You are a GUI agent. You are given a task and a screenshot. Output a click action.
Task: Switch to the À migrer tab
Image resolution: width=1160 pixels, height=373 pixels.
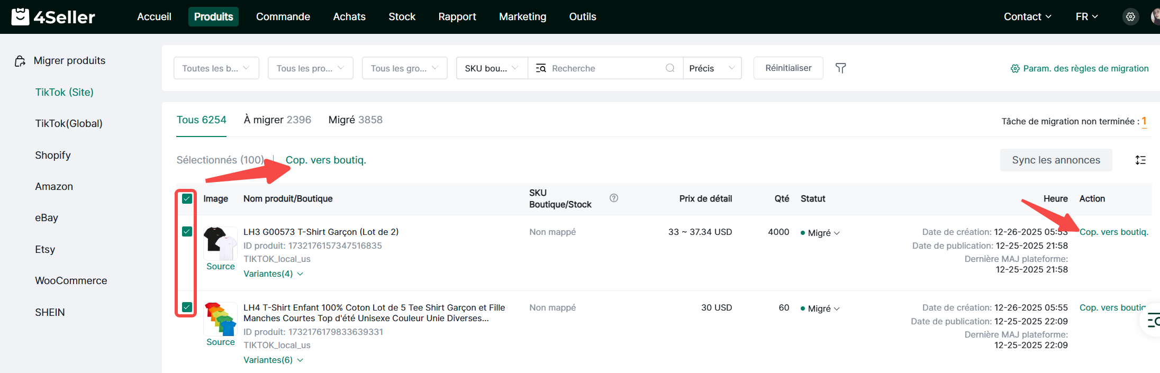pyautogui.click(x=277, y=120)
